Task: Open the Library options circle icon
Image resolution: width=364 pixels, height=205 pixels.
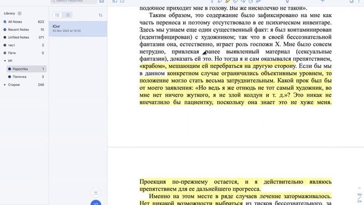Action: coord(19,14)
